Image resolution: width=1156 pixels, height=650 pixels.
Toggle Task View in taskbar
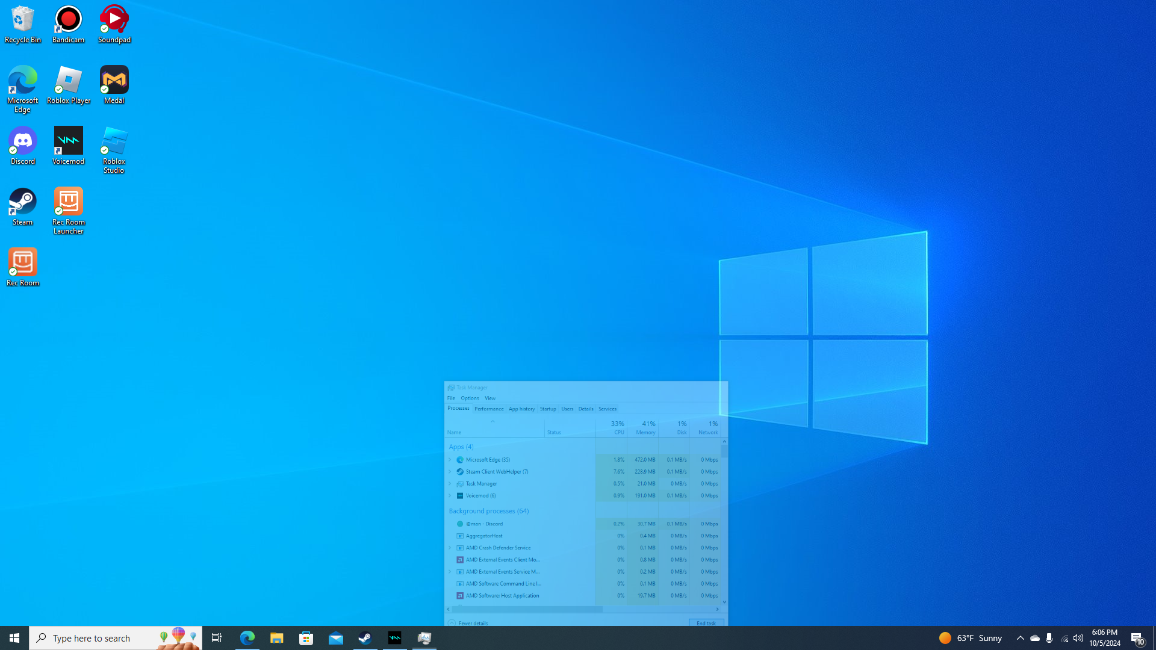(217, 638)
